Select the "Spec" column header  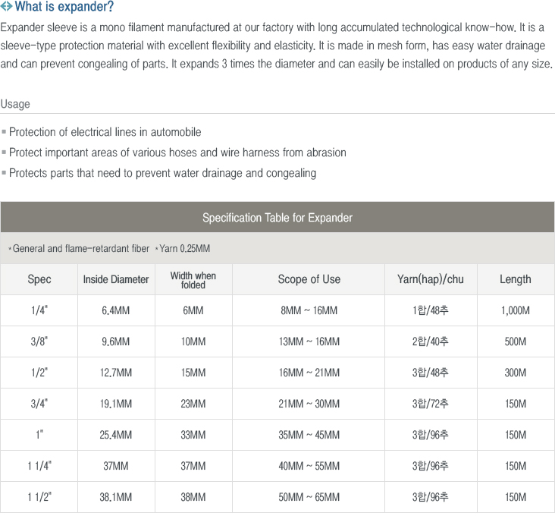39,279
